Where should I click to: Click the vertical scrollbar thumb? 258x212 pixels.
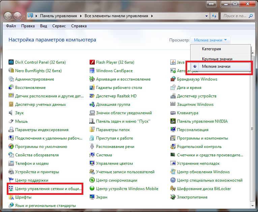coord(252,129)
